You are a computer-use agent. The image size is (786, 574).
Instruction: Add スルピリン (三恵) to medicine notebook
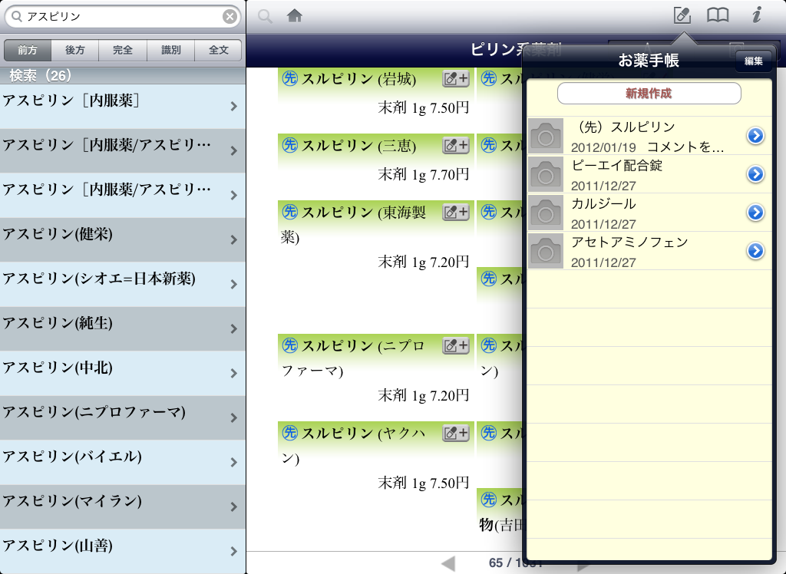click(456, 144)
